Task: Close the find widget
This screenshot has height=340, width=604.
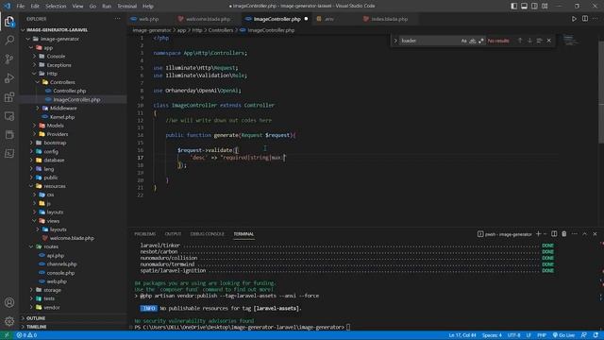Action: coord(549,41)
